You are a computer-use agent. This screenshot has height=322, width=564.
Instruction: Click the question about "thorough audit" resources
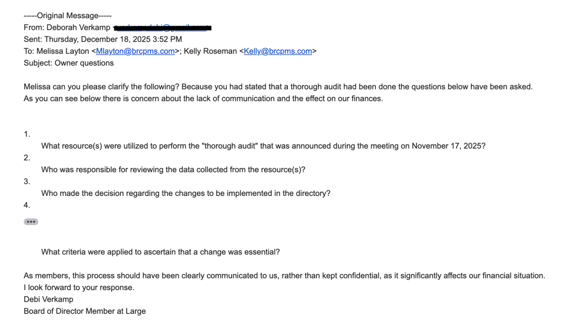pos(263,146)
